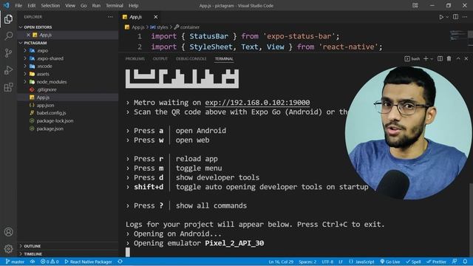Click Ln 16, Col 29 cursor position
This screenshot has height=266, width=473.
point(281,262)
